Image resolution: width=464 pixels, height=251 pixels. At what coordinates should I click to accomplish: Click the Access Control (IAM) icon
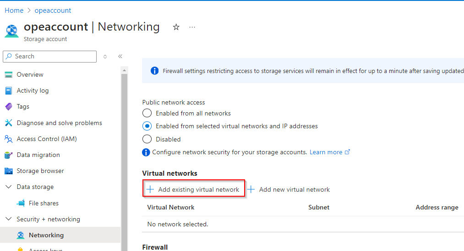(x=8, y=139)
